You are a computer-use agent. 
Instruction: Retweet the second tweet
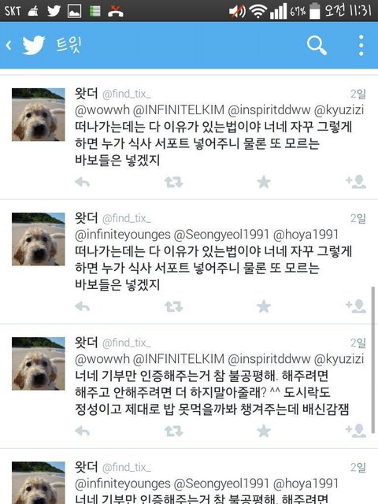tap(173, 306)
